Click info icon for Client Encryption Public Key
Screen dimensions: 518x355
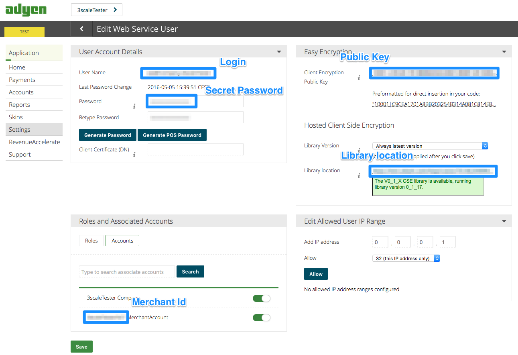click(359, 78)
